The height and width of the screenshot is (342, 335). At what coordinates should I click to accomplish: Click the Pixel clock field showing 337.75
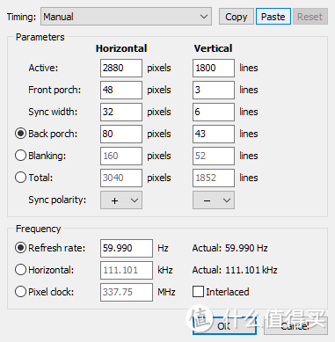coord(127,292)
